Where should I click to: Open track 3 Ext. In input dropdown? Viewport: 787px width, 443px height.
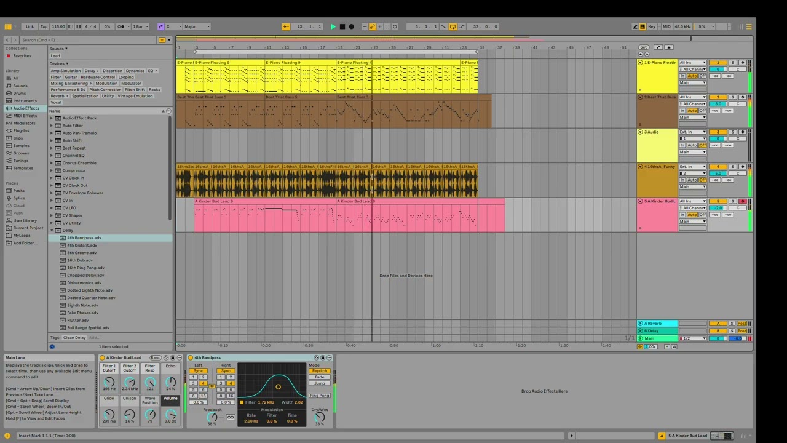693,132
